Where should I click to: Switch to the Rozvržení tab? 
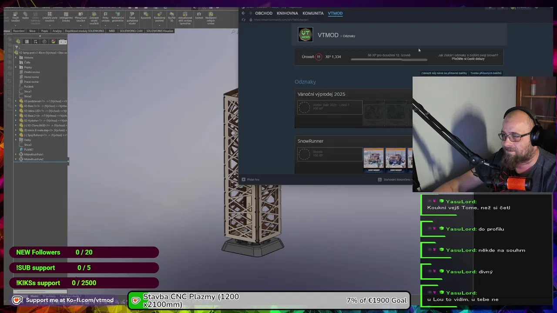point(19,31)
